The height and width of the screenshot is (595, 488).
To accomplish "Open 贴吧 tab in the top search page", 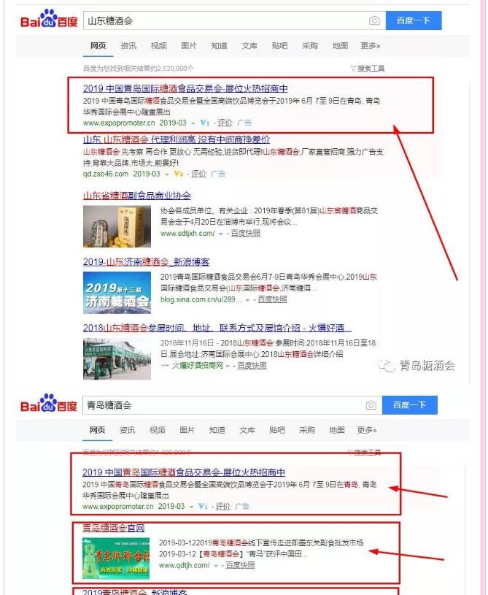I will [x=280, y=45].
